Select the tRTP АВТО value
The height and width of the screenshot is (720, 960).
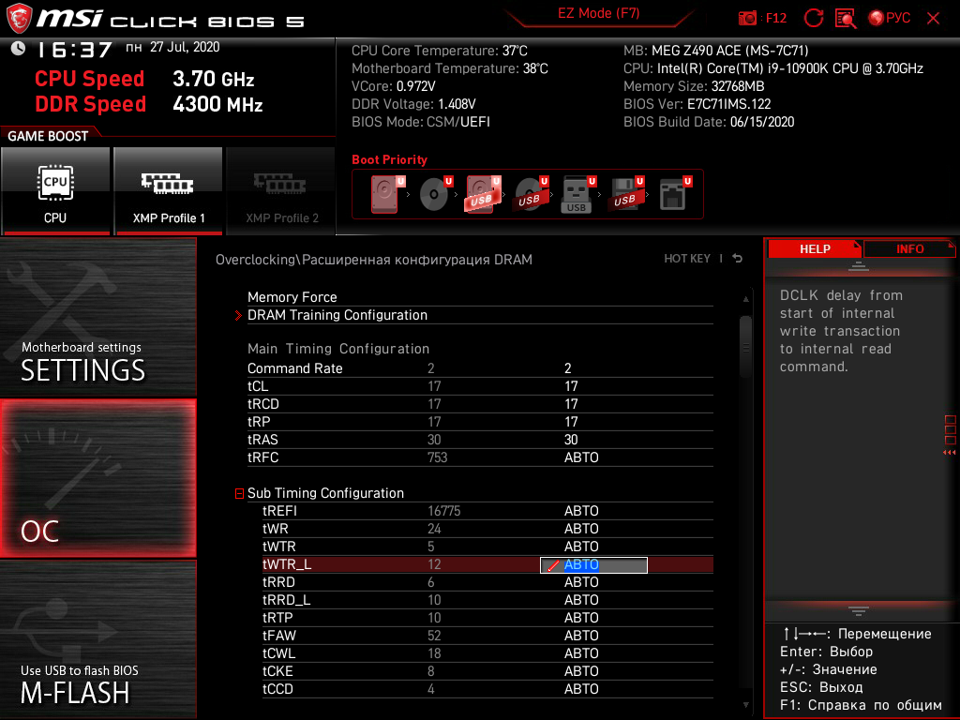click(x=581, y=617)
